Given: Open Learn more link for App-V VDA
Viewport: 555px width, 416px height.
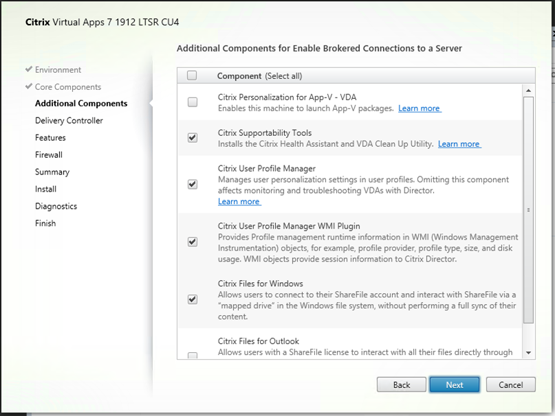Looking at the screenshot, I should tap(420, 108).
